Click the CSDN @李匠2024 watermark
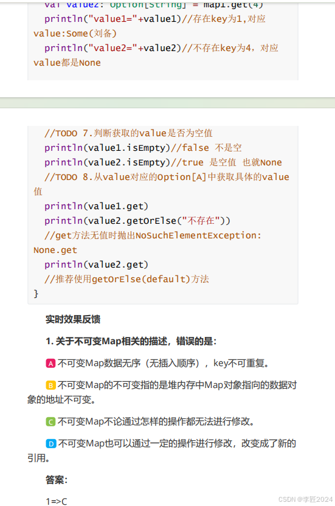 click(305, 499)
